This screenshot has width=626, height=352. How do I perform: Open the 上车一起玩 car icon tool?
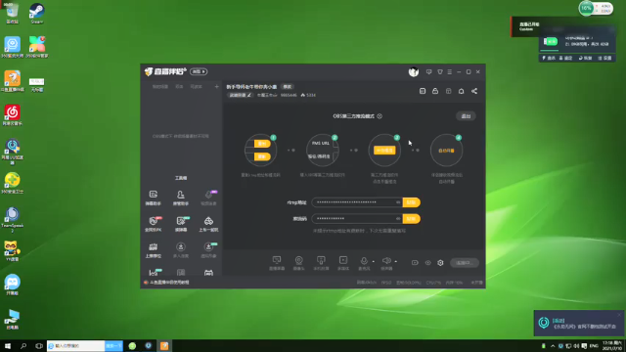pos(208,224)
